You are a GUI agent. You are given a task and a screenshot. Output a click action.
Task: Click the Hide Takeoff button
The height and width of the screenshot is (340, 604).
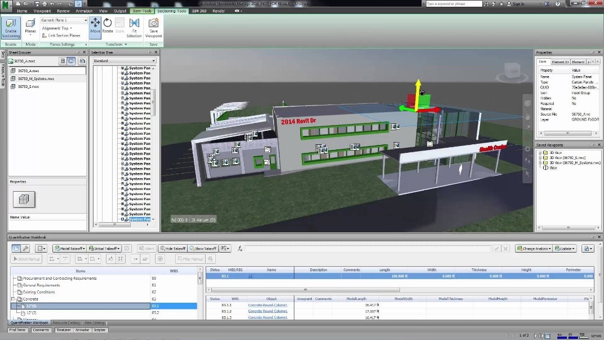tap(172, 249)
